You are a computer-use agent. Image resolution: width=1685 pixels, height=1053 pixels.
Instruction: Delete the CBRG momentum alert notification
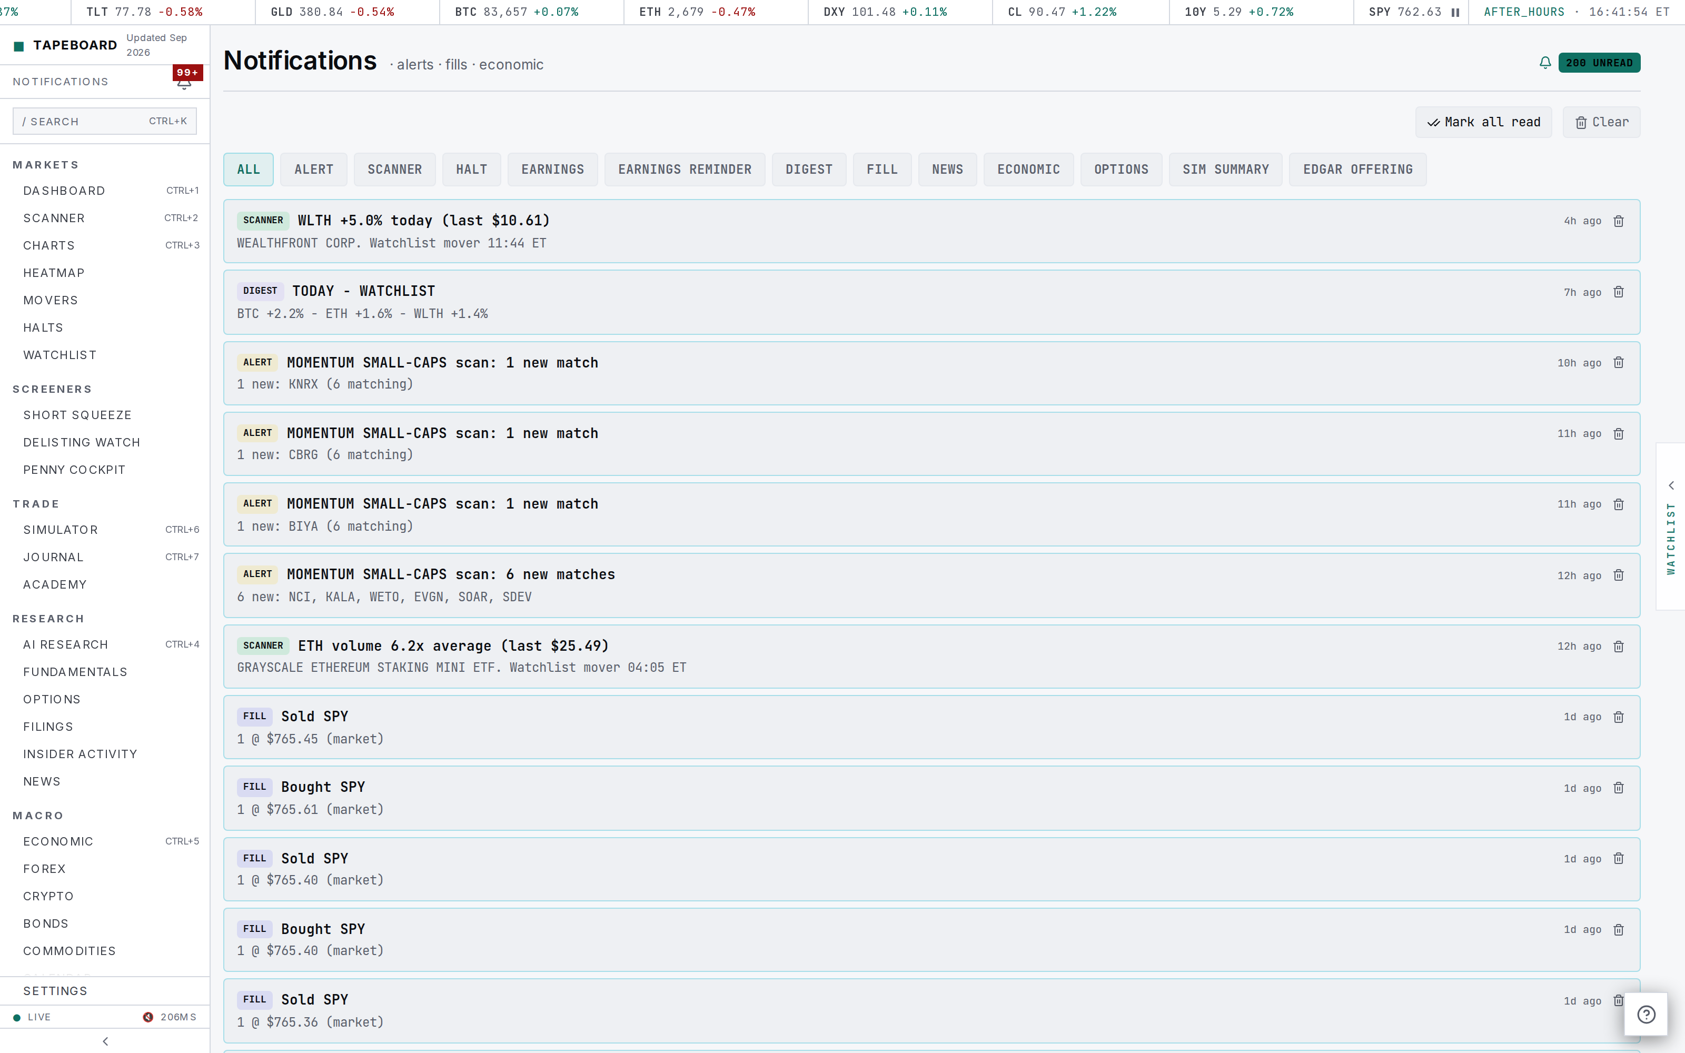[x=1619, y=434]
